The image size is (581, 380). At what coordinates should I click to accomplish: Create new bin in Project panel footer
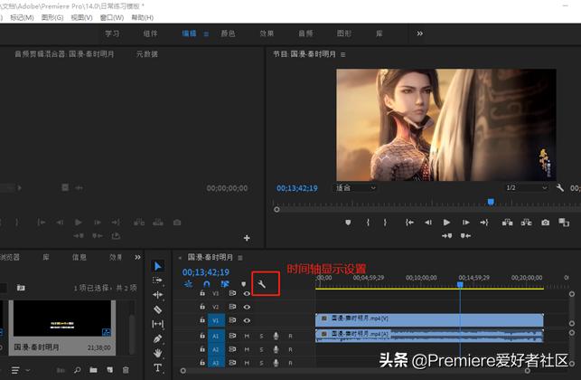click(x=93, y=370)
